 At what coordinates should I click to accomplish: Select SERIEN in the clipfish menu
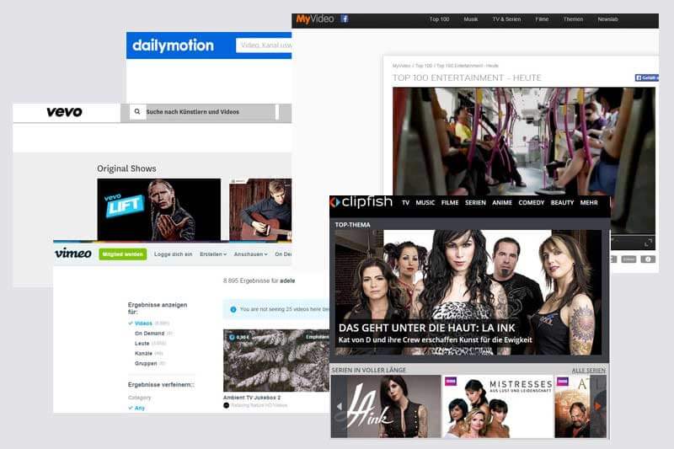(475, 202)
